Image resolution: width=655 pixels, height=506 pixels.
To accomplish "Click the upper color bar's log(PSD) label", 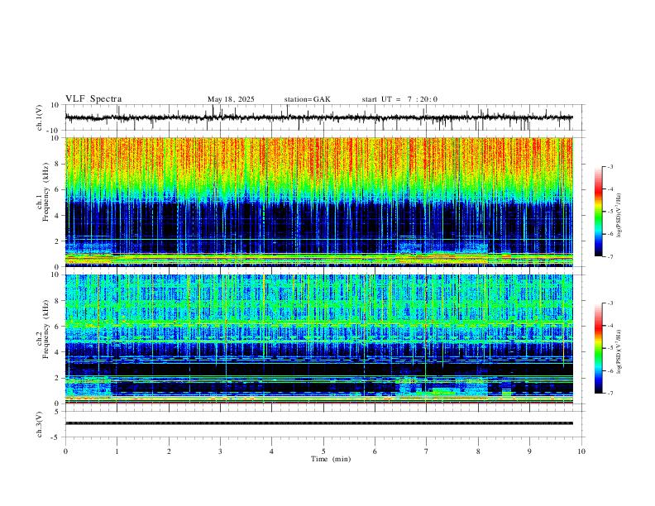I will 619,216.
